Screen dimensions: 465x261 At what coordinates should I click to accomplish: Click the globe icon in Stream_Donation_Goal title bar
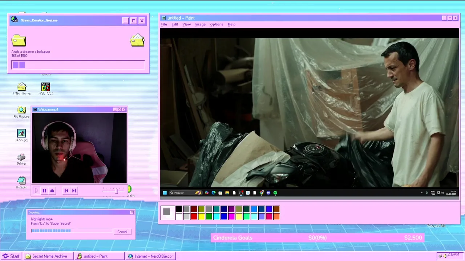click(x=15, y=20)
